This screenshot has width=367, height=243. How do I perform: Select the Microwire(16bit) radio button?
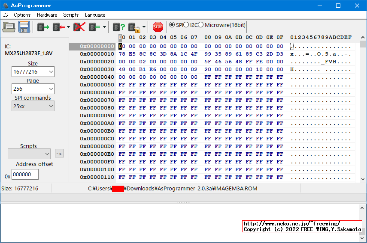(200, 25)
